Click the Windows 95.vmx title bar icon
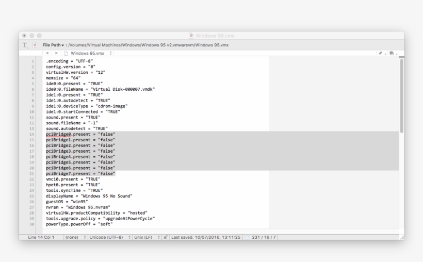The width and height of the screenshot is (423, 262). (x=191, y=36)
